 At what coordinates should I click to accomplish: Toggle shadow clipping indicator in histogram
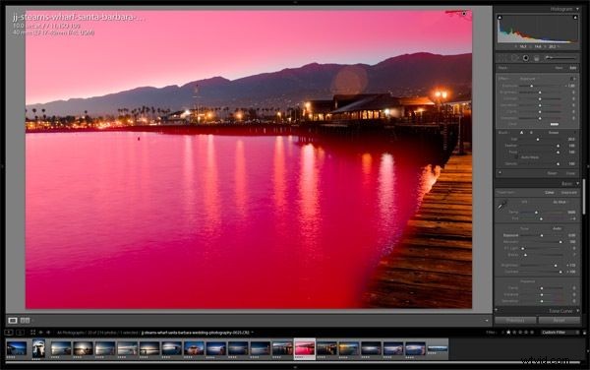[500, 18]
